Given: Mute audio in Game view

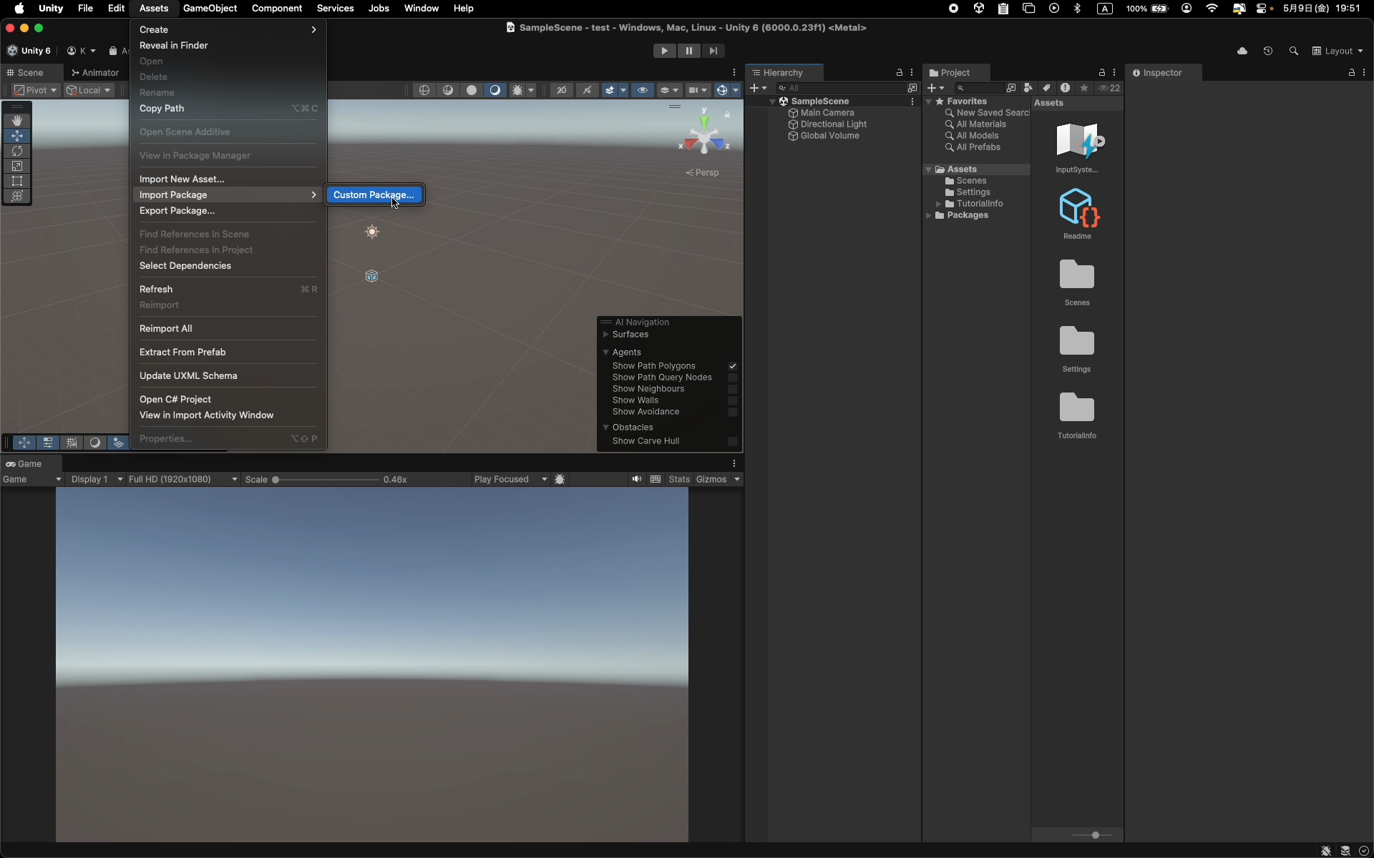Looking at the screenshot, I should [636, 479].
